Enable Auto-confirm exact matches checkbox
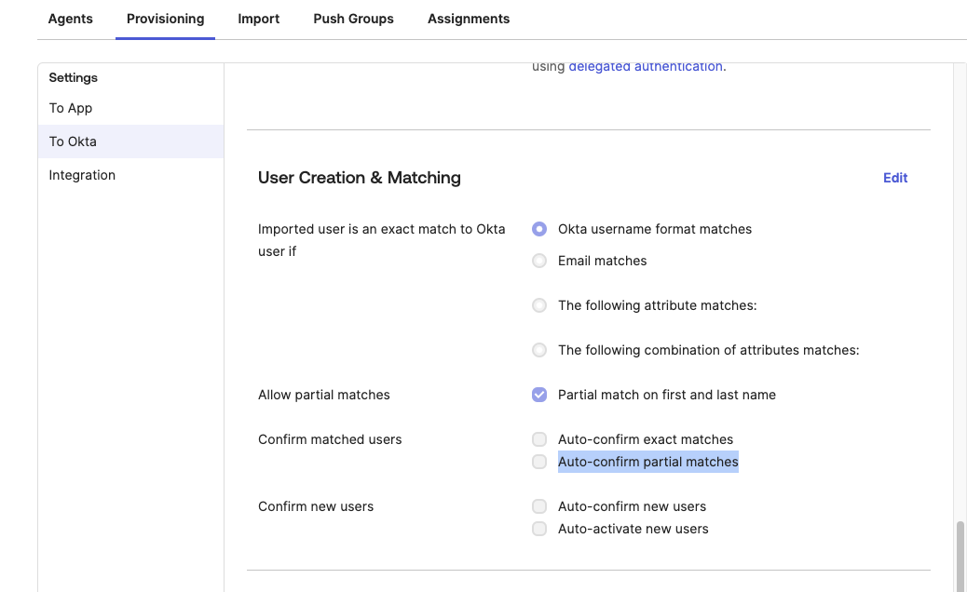 [x=539, y=440]
